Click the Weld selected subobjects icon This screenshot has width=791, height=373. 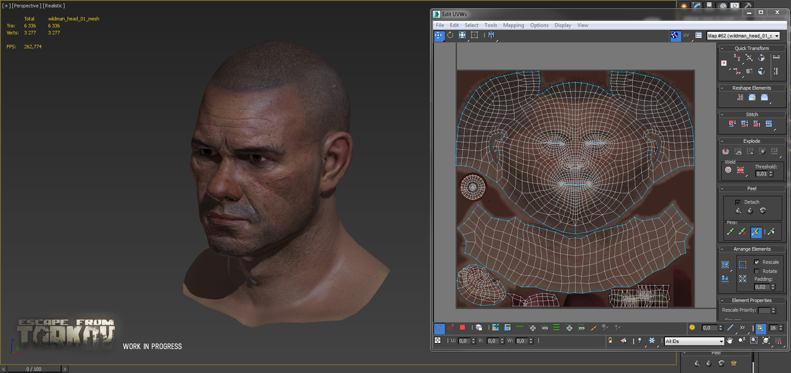point(740,170)
